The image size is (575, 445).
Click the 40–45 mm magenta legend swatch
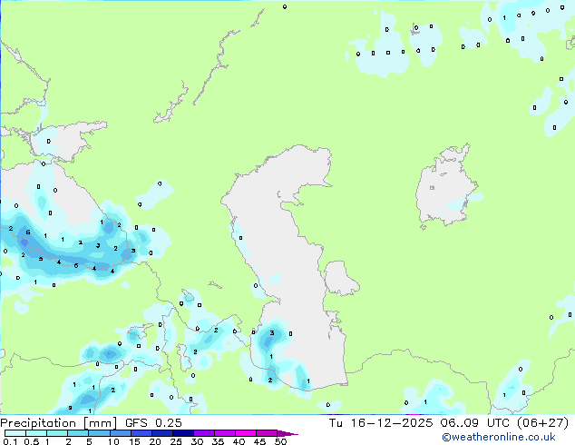tap(246, 433)
